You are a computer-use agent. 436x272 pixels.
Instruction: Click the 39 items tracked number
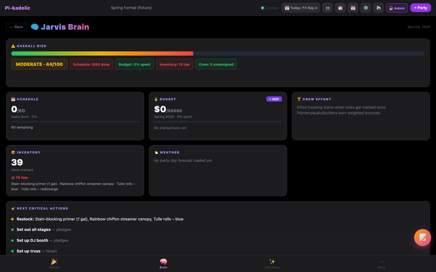pyautogui.click(x=17, y=162)
